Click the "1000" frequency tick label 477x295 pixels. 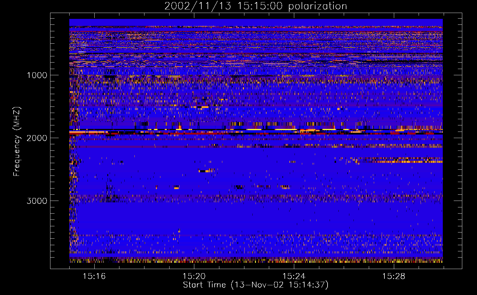(x=37, y=75)
